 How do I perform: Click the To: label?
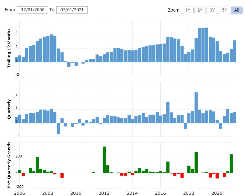click(52, 10)
